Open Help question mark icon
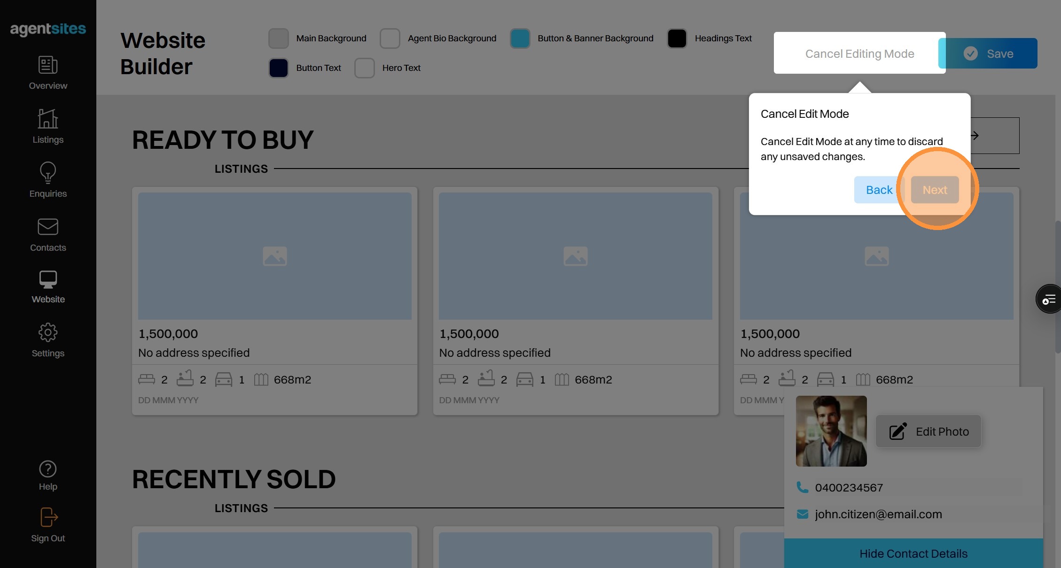1061x568 pixels. [x=48, y=469]
